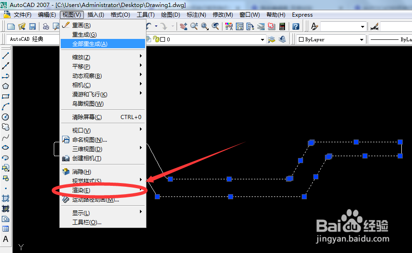Select the Ellipse tool

pos(6,147)
